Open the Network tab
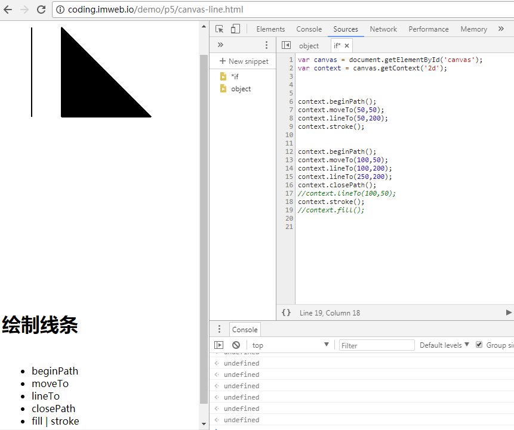This screenshot has height=430, width=514. coord(383,29)
